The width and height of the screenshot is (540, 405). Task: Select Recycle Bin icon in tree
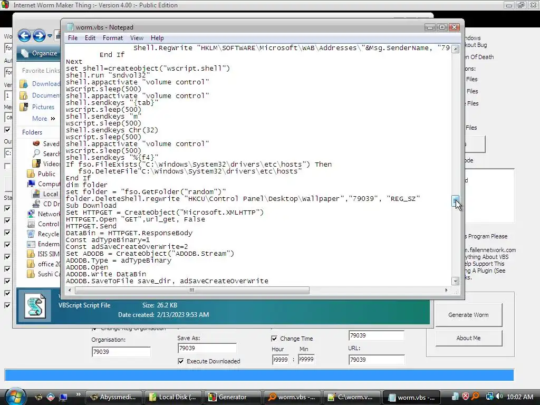[31, 234]
